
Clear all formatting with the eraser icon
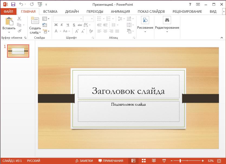coord(91,31)
